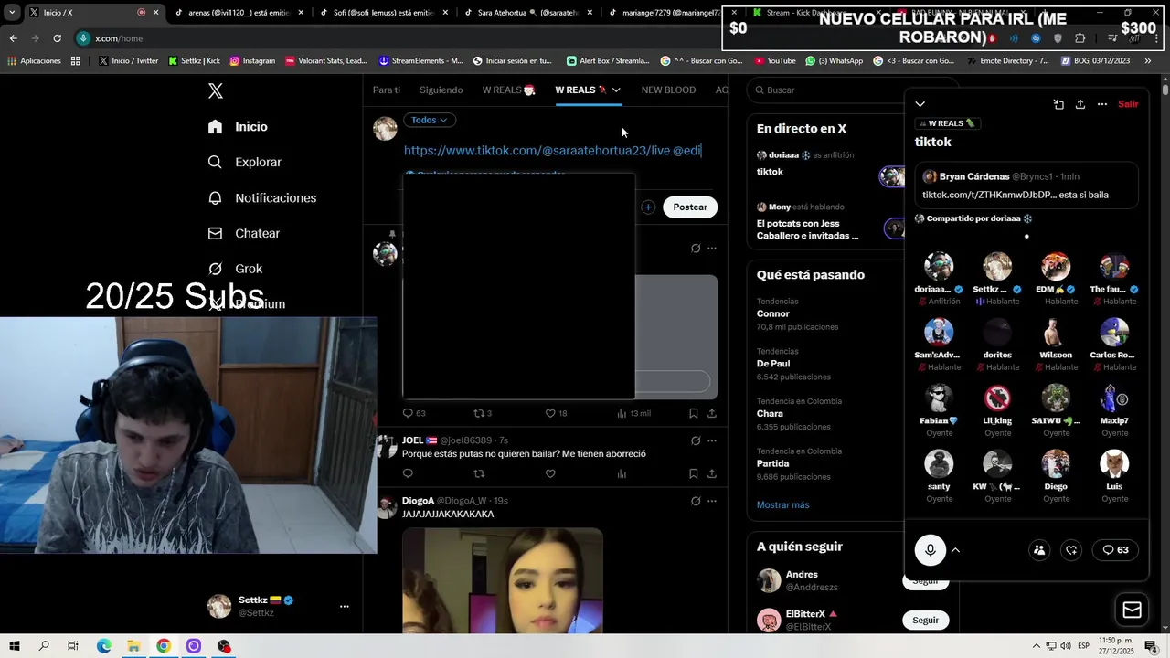Go back in browser
Viewport: 1170px width, 658px height.
coord(13,38)
